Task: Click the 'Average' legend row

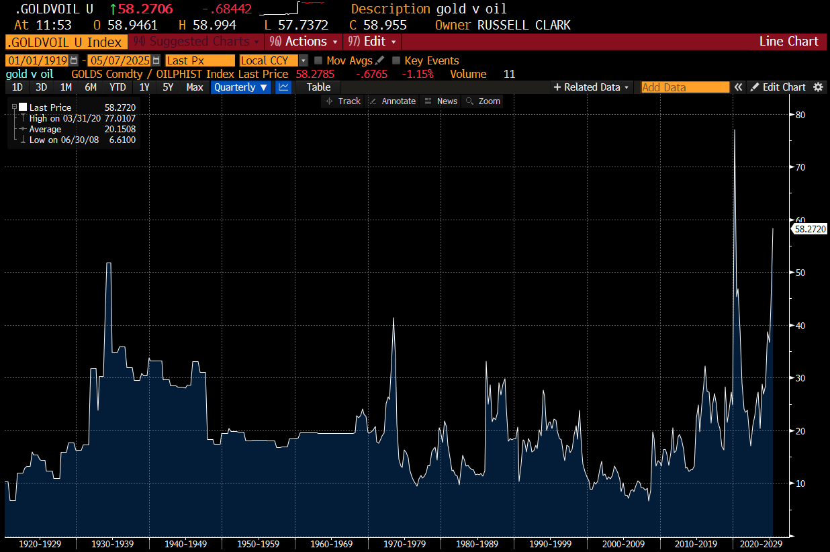Action: [78, 129]
